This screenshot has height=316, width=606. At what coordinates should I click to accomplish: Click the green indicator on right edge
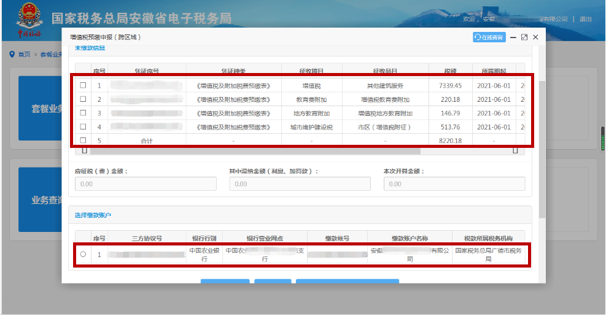(x=602, y=138)
